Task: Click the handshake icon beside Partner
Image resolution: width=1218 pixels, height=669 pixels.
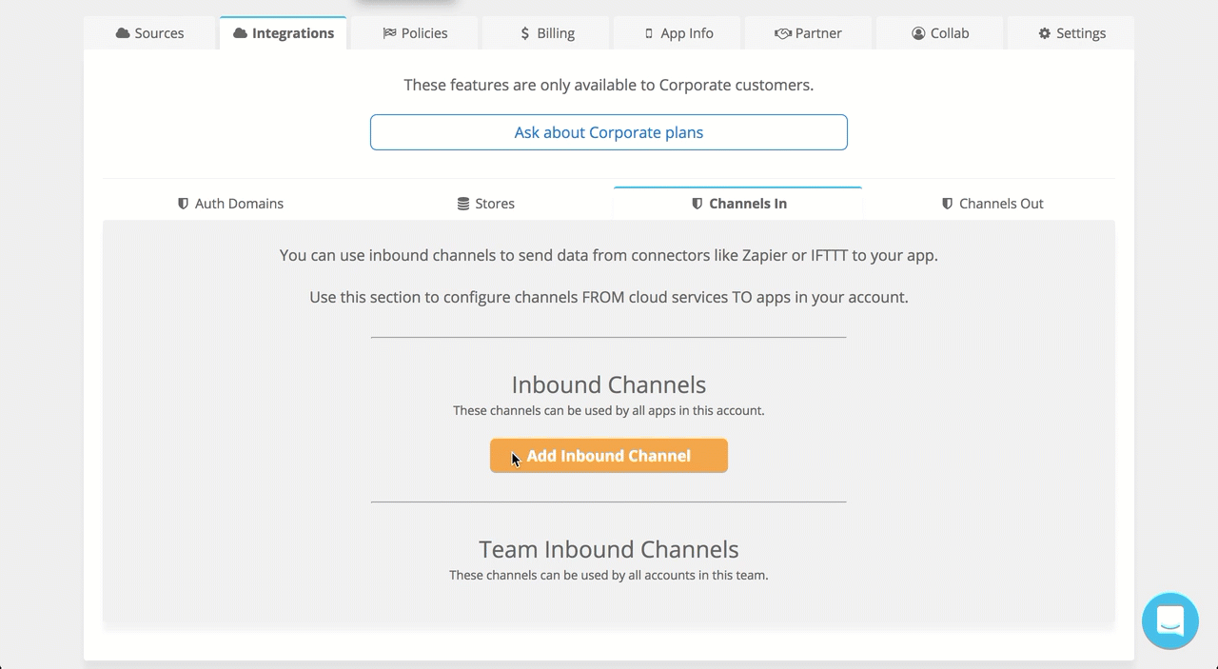Action: click(783, 33)
